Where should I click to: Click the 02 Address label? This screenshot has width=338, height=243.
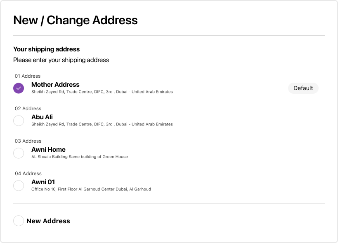pos(28,109)
